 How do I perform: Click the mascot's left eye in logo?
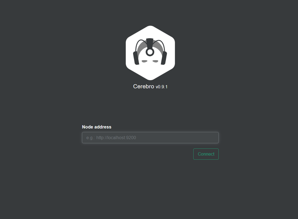[x=144, y=61]
